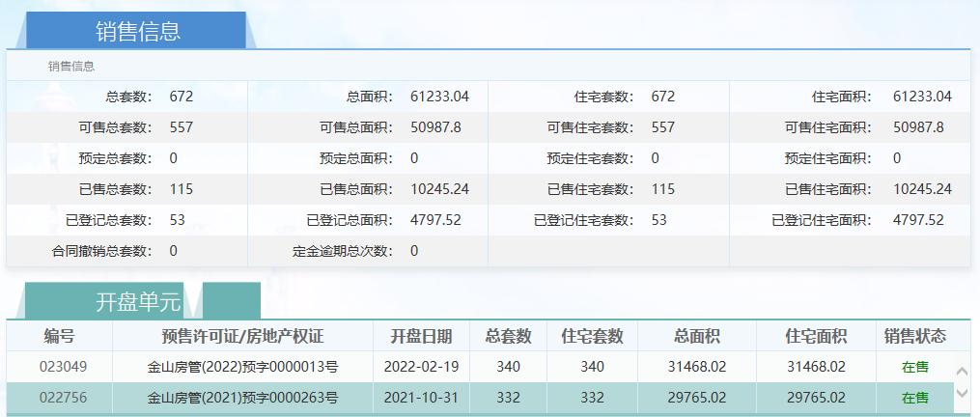The image size is (980, 417).
Task: Click 在售 status in row 022756
Action: [x=915, y=398]
